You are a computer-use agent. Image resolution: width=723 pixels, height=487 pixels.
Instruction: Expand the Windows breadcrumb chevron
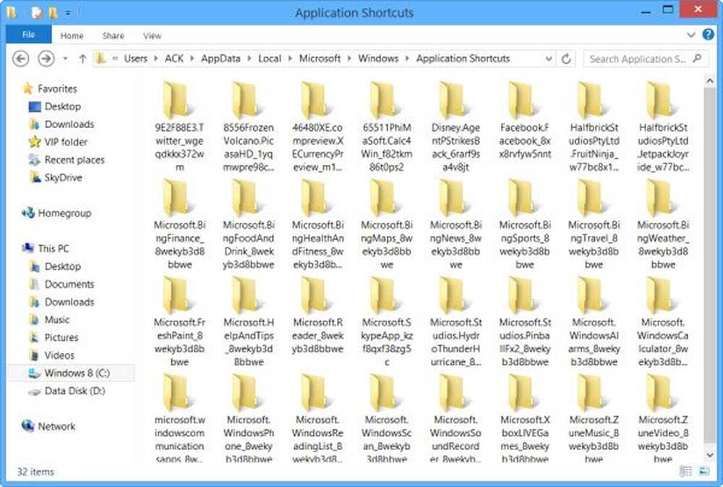coord(407,59)
